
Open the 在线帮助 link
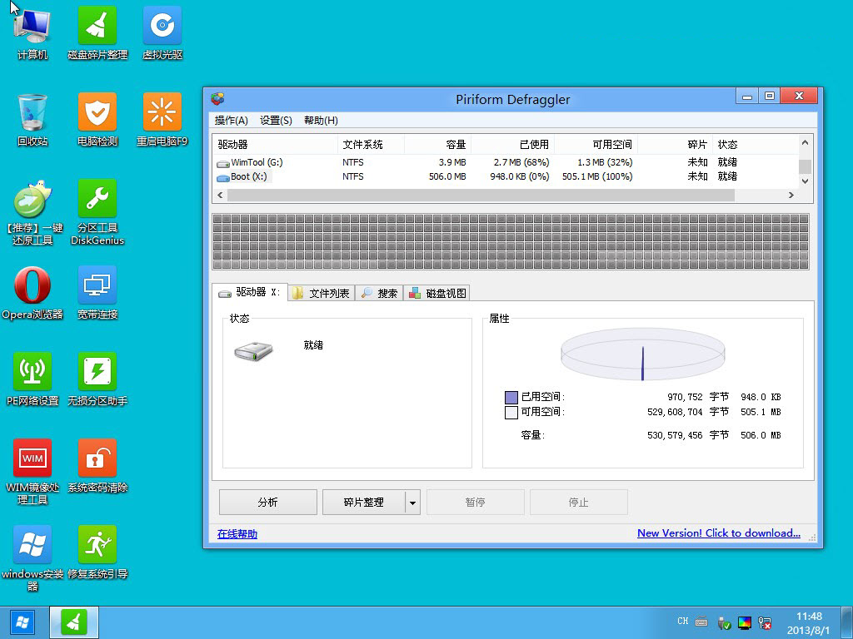click(x=237, y=534)
